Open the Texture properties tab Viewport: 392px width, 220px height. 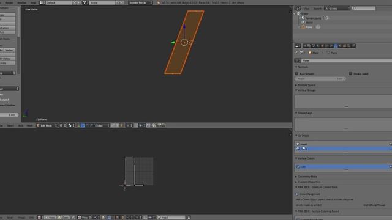345,46
